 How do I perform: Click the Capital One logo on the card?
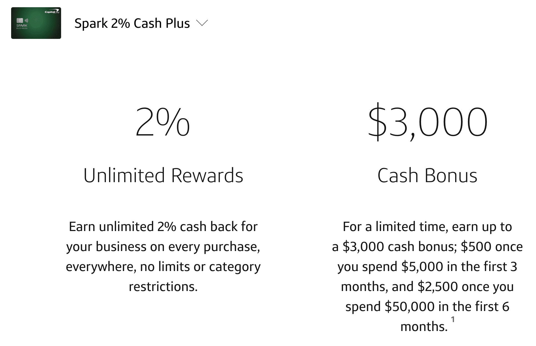(52, 12)
